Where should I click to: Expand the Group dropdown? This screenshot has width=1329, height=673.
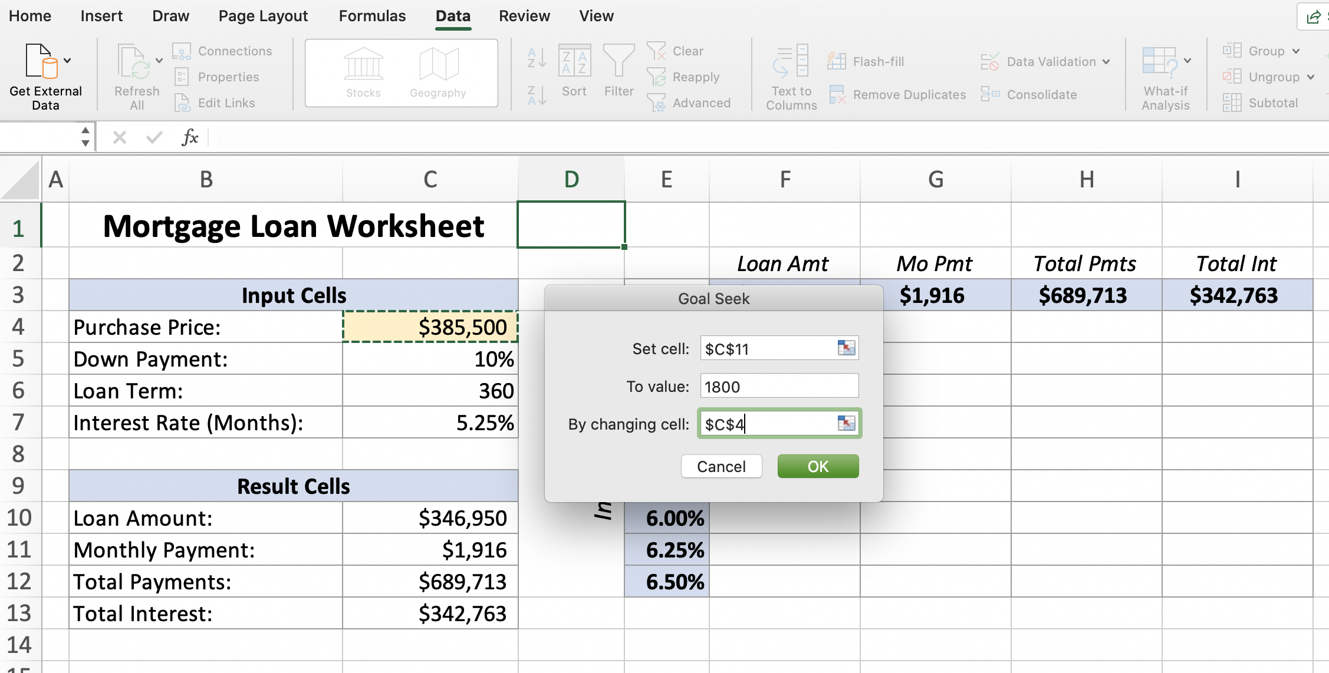pos(1296,51)
